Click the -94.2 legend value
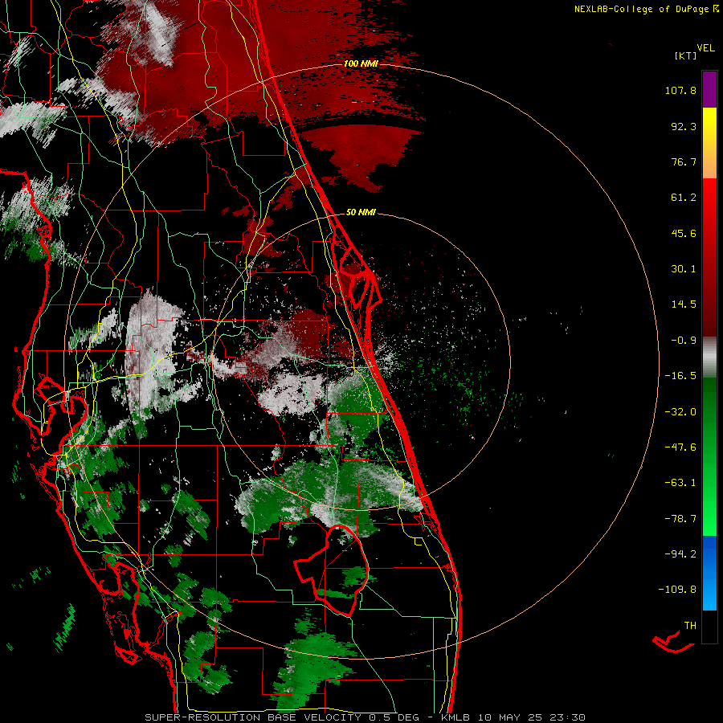The height and width of the screenshot is (723, 723). pos(680,554)
